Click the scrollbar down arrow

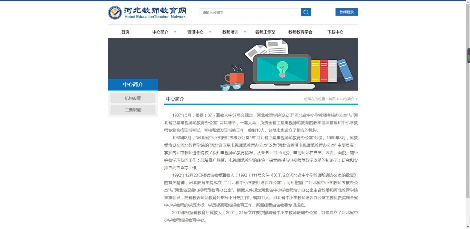click(x=468, y=227)
